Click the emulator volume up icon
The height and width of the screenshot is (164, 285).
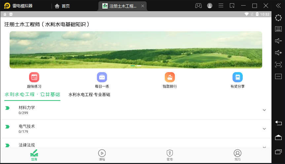(278, 53)
